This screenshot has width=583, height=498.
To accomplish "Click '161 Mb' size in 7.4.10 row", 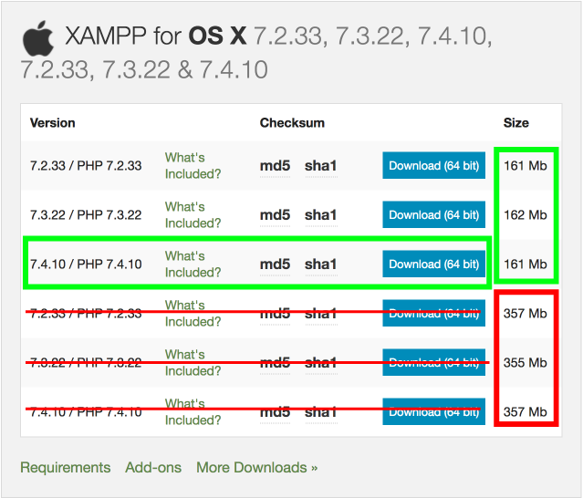I will pos(525,265).
